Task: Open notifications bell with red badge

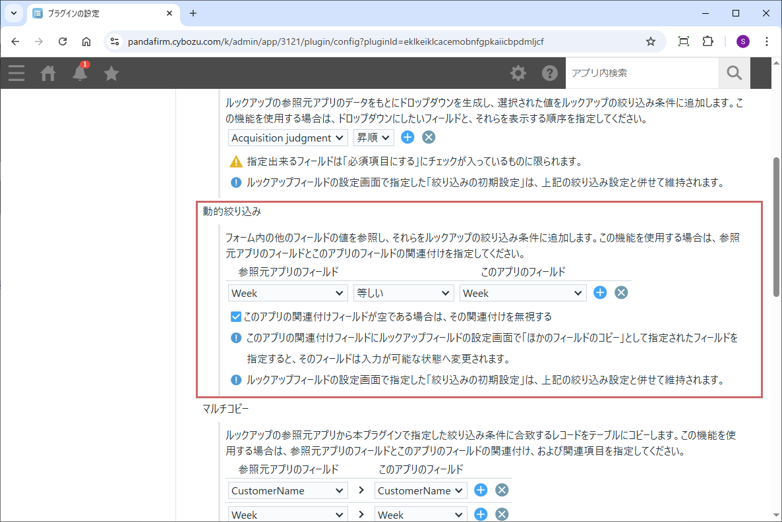Action: click(80, 72)
